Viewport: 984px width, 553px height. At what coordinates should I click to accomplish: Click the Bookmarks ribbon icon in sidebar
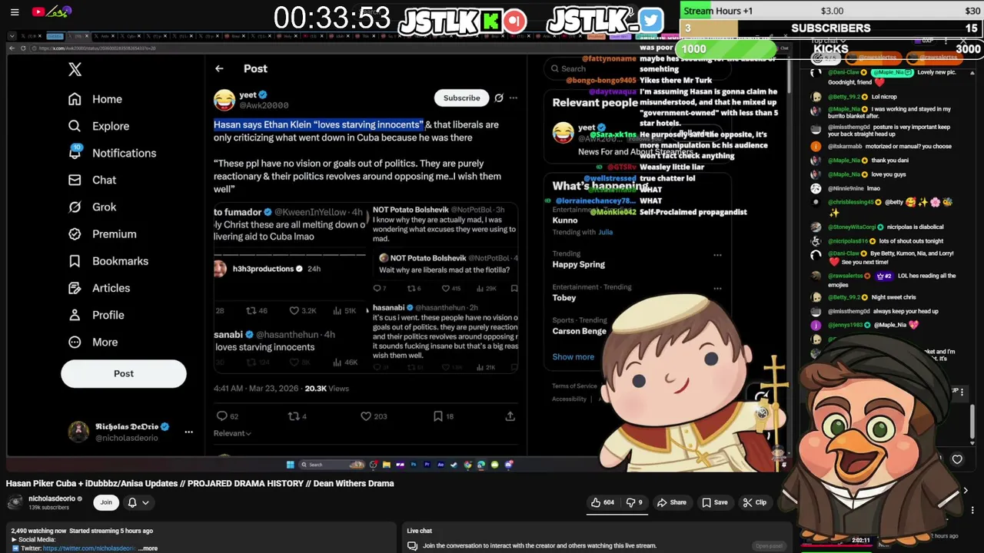[x=75, y=261]
